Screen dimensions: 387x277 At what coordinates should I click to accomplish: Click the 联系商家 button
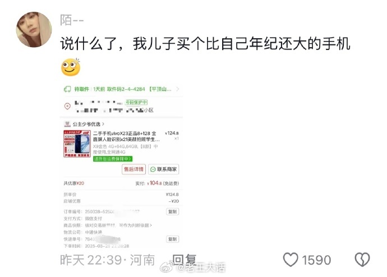pyautogui.click(x=164, y=169)
